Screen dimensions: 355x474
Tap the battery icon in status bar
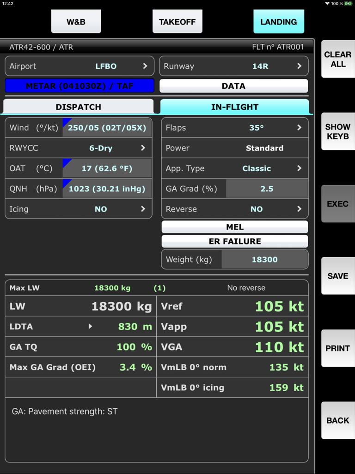(348, 4)
